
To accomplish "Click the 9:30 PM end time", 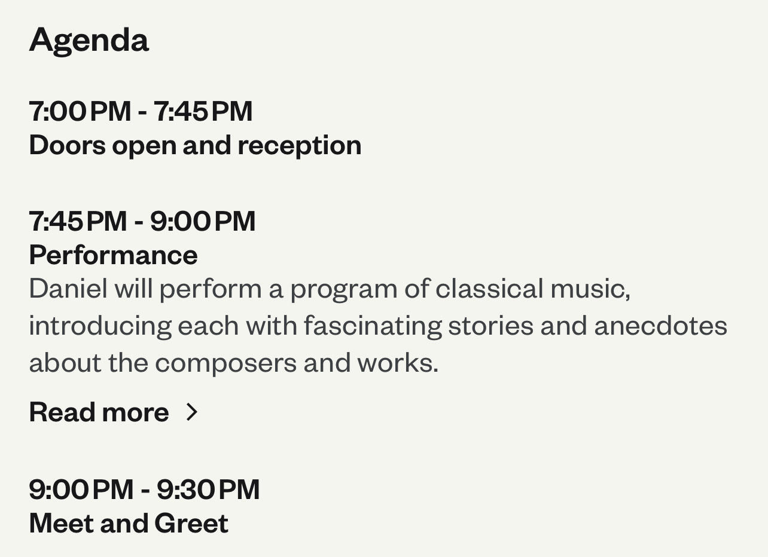I will (x=208, y=489).
